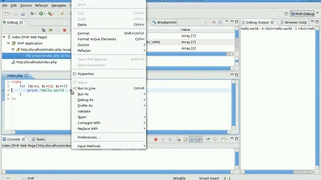
Task: Click the Properties icon in context menu
Action: [75, 74]
